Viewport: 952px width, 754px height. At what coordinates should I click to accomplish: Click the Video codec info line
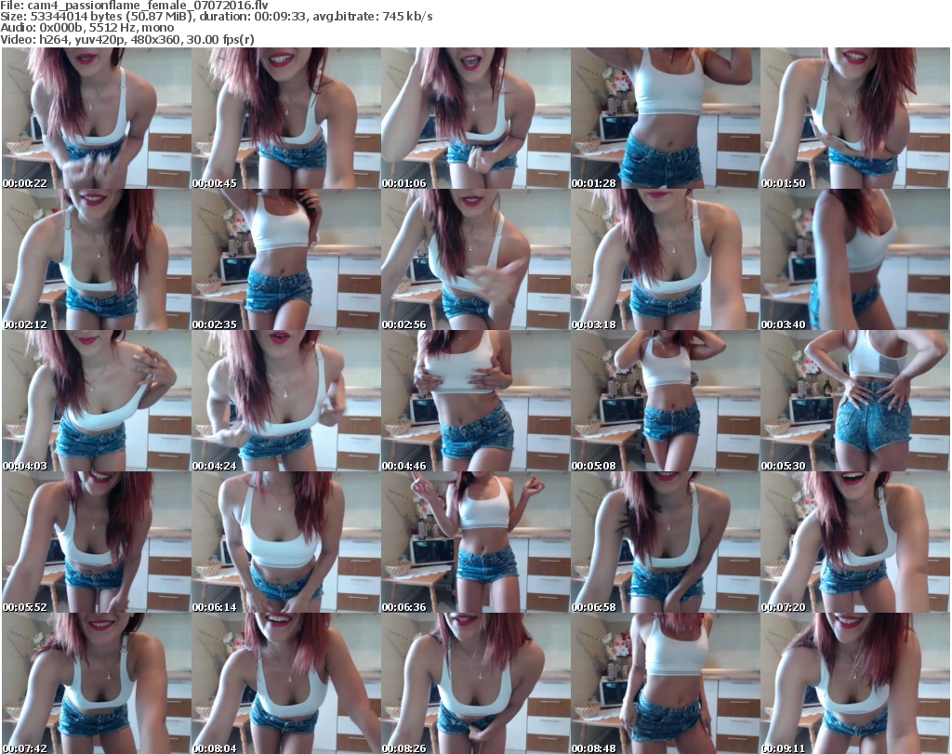coord(126,39)
